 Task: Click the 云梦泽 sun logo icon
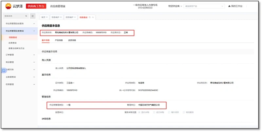8,6
